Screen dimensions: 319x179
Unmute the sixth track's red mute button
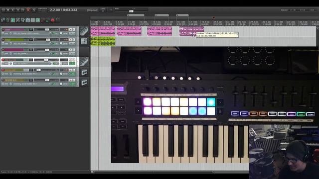click(71, 80)
